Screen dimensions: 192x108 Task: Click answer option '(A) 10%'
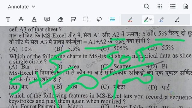(21, 49)
